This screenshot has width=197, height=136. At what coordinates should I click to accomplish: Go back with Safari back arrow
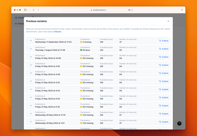click(x=34, y=10)
